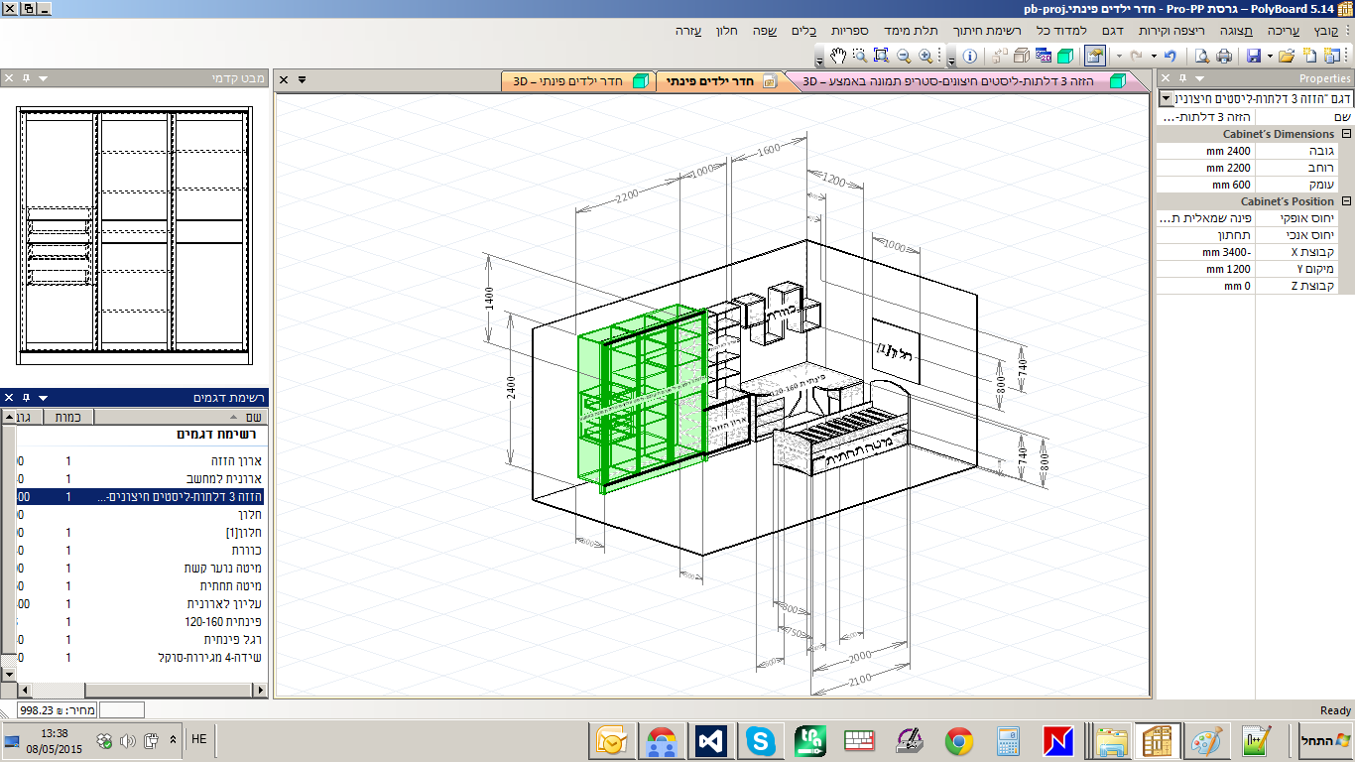The image size is (1355, 762).
Task: Open the redo history dropdown arrow
Action: [x=1119, y=56]
